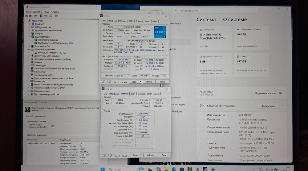Click Память 477 GB storage card
The height and width of the screenshot is (171, 308).
pos(252,65)
